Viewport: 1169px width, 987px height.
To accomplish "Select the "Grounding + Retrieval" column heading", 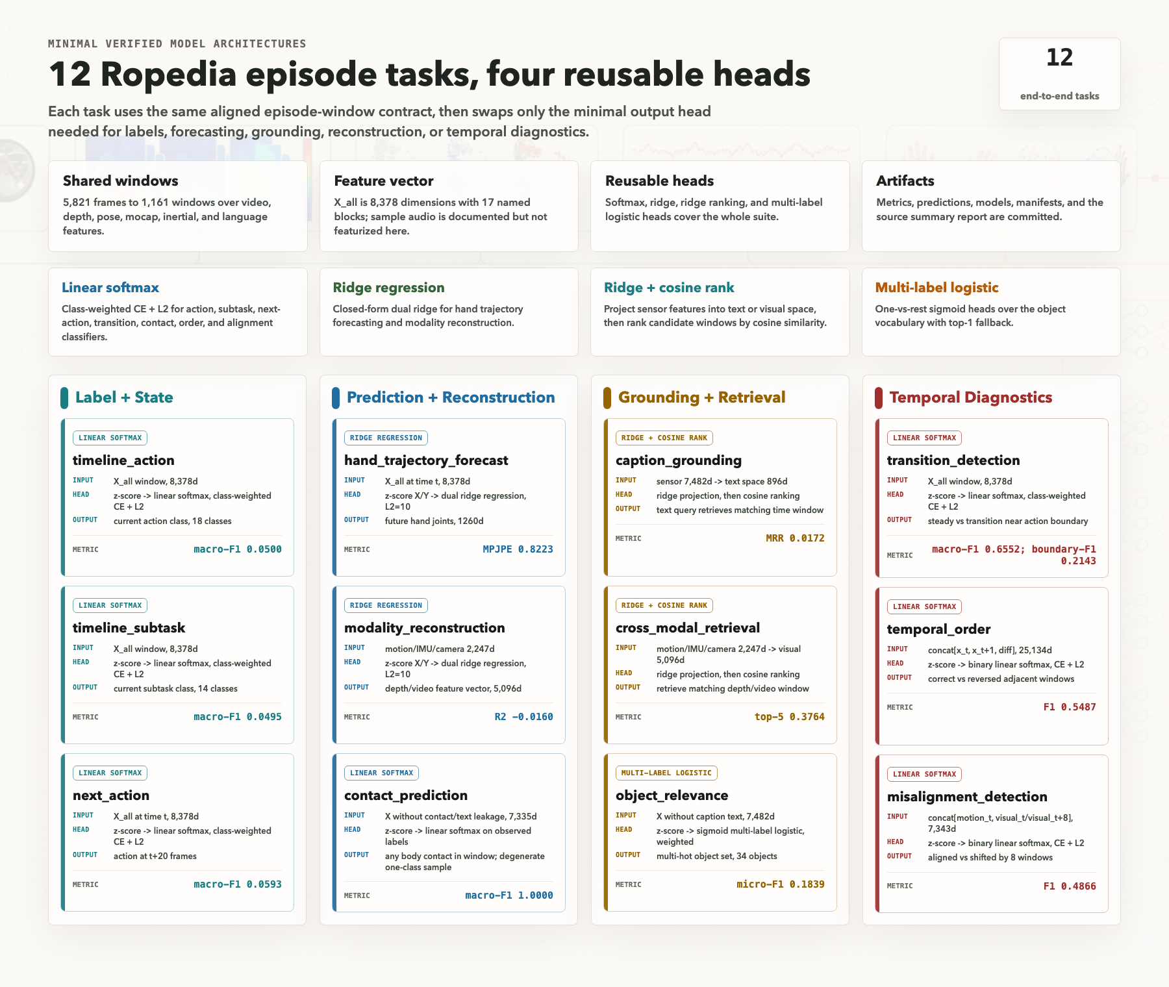I will 701,397.
